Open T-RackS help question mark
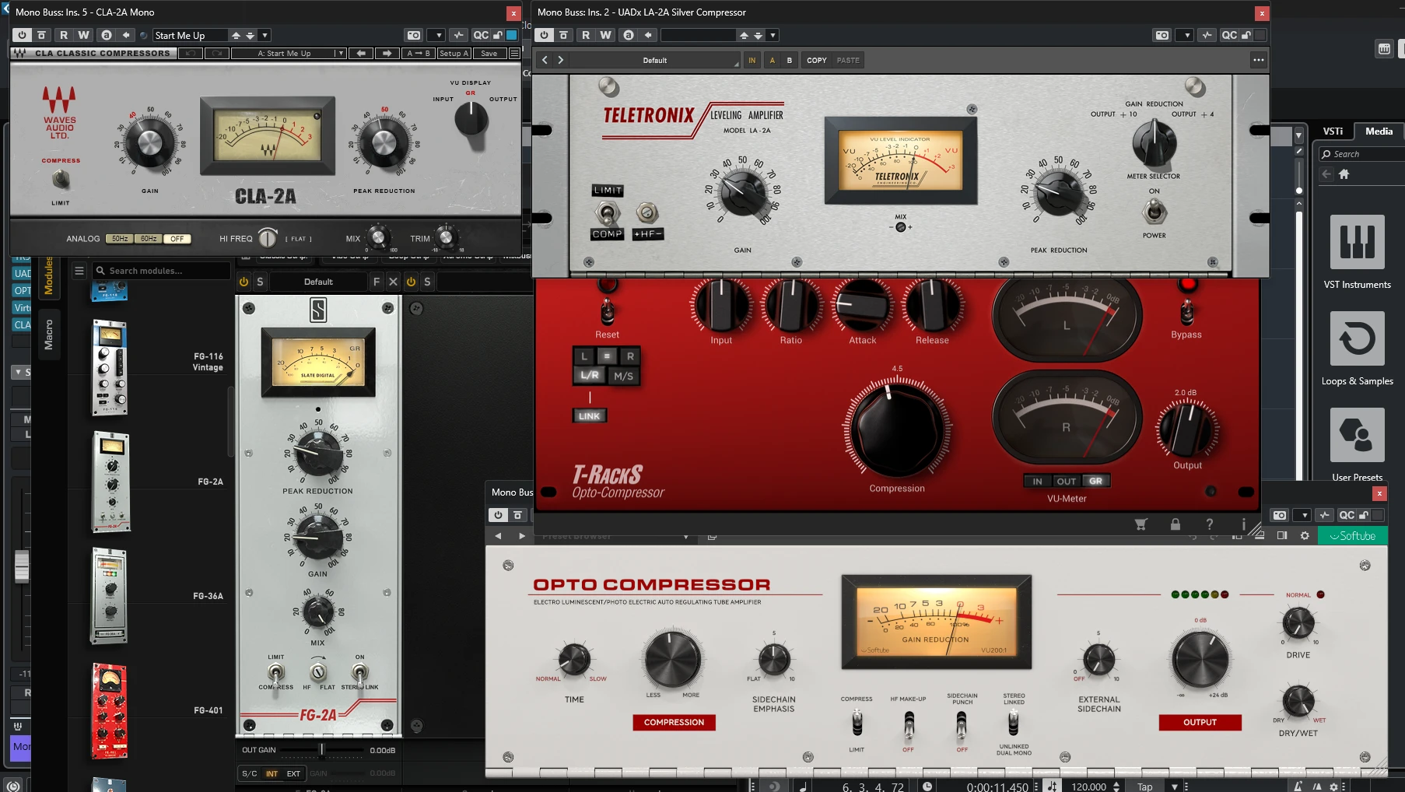The image size is (1405, 792). [x=1209, y=524]
